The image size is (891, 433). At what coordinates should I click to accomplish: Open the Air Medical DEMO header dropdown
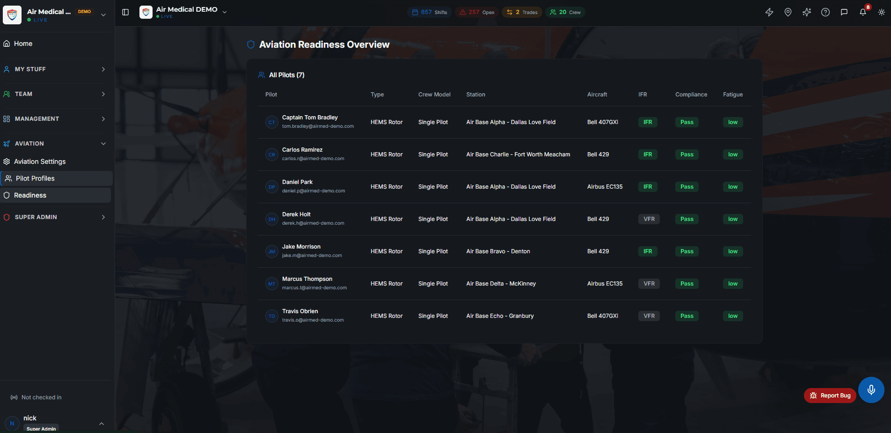(x=225, y=12)
